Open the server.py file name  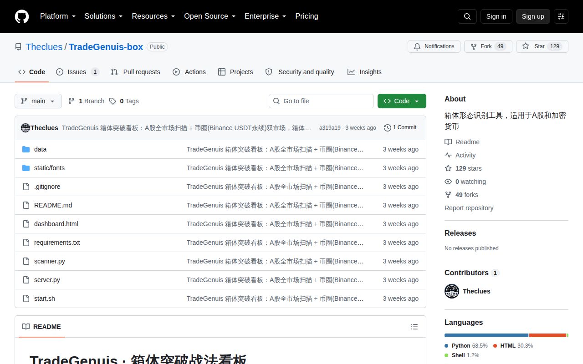[47, 280]
